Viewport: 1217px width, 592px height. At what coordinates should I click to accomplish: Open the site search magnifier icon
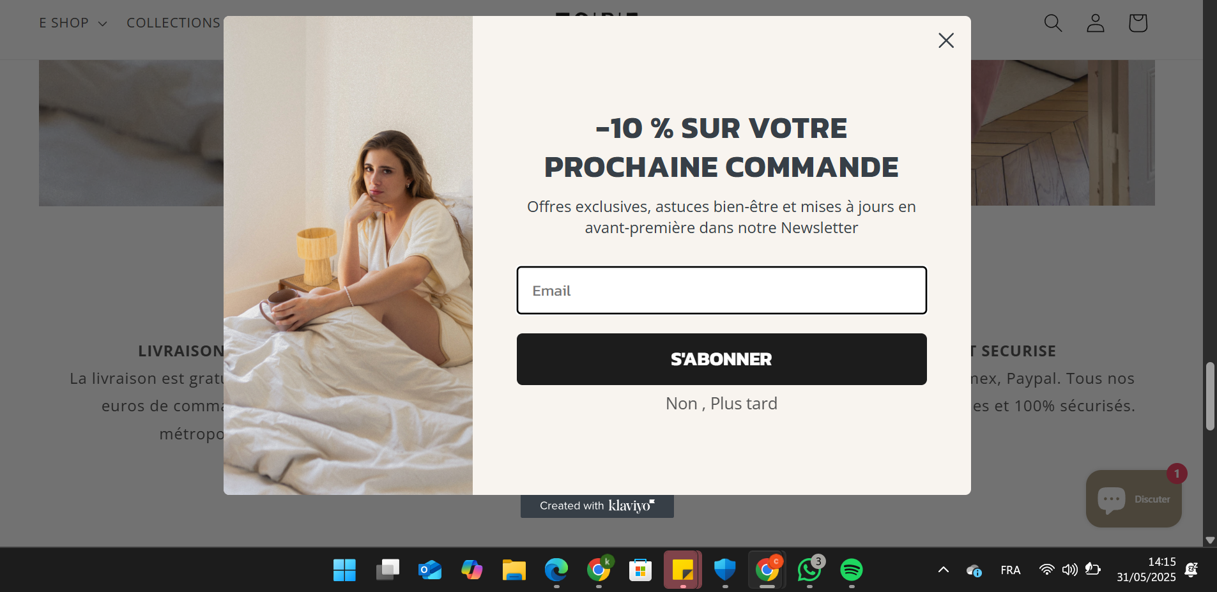tap(1053, 23)
